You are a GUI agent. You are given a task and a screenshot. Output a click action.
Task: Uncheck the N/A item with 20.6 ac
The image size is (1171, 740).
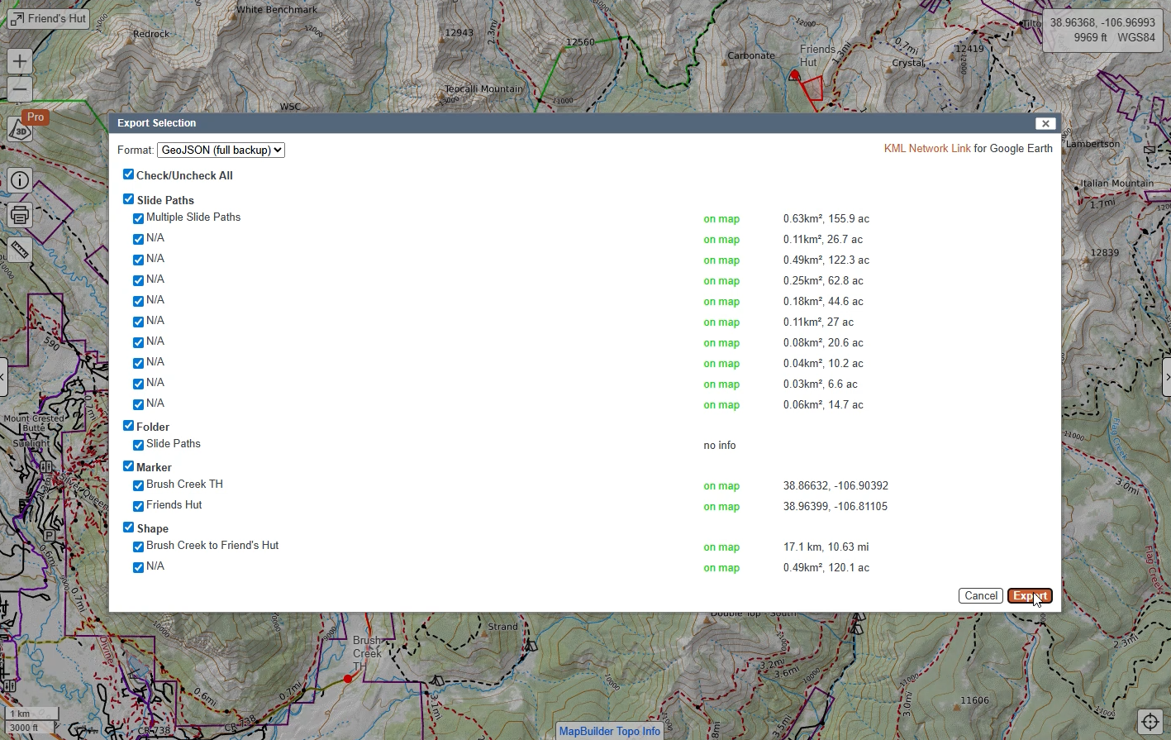138,343
